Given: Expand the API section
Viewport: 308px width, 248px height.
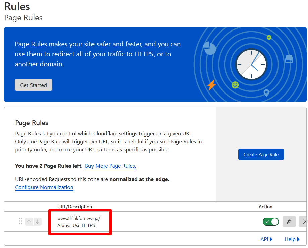Looking at the screenshot, I should click(x=266, y=239).
